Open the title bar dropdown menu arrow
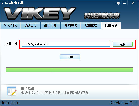 pyautogui.click(x=118, y=3)
